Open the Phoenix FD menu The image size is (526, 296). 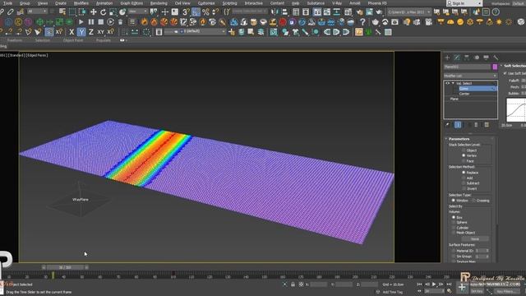(x=377, y=3)
